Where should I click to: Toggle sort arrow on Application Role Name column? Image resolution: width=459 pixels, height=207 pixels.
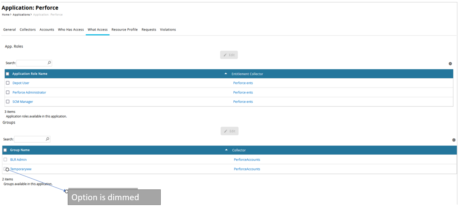pyautogui.click(x=226, y=74)
